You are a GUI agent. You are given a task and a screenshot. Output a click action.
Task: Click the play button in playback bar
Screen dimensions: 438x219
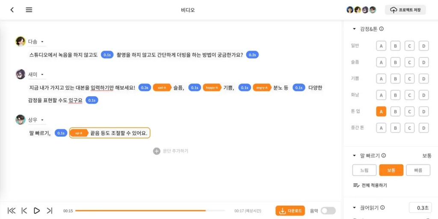[x=37, y=210]
